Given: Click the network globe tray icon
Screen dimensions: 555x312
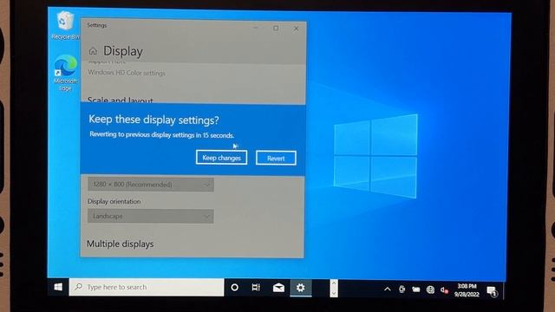Looking at the screenshot, I should click(x=430, y=290).
